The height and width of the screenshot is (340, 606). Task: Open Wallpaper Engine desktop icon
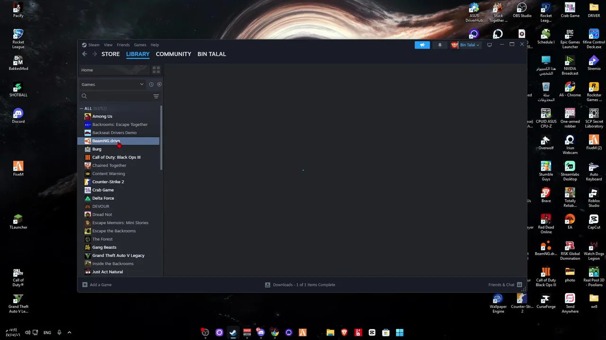pyautogui.click(x=498, y=304)
